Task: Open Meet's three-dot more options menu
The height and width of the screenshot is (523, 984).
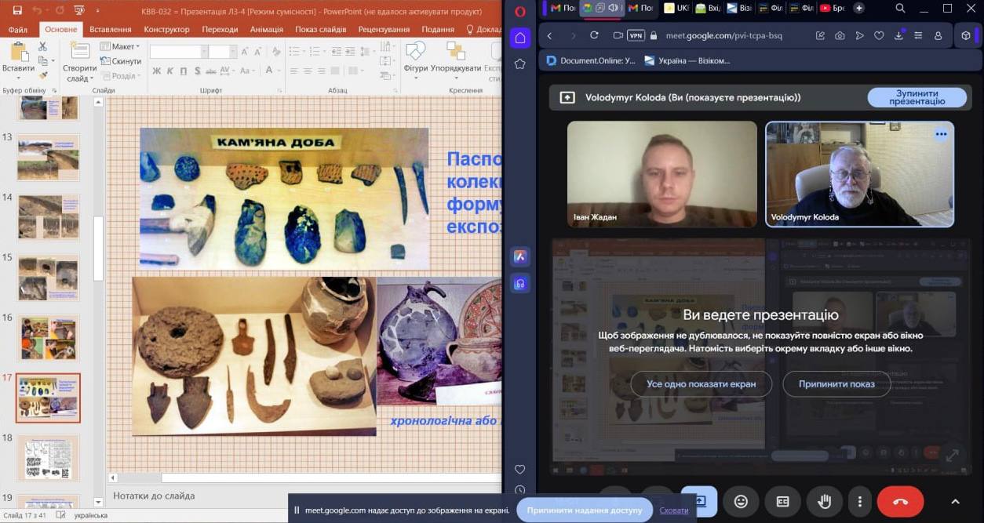Action: [x=860, y=502]
